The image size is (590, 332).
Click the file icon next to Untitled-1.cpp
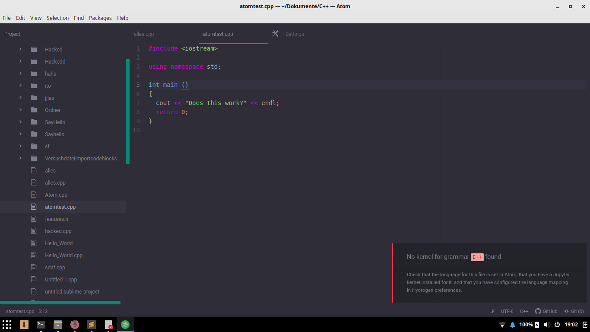(34, 279)
